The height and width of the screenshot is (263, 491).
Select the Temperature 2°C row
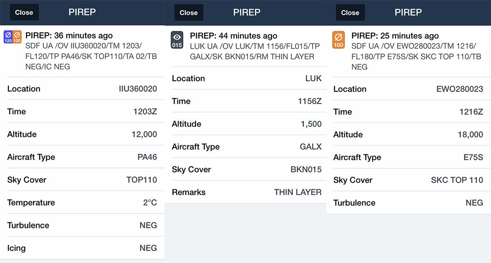[x=82, y=202]
